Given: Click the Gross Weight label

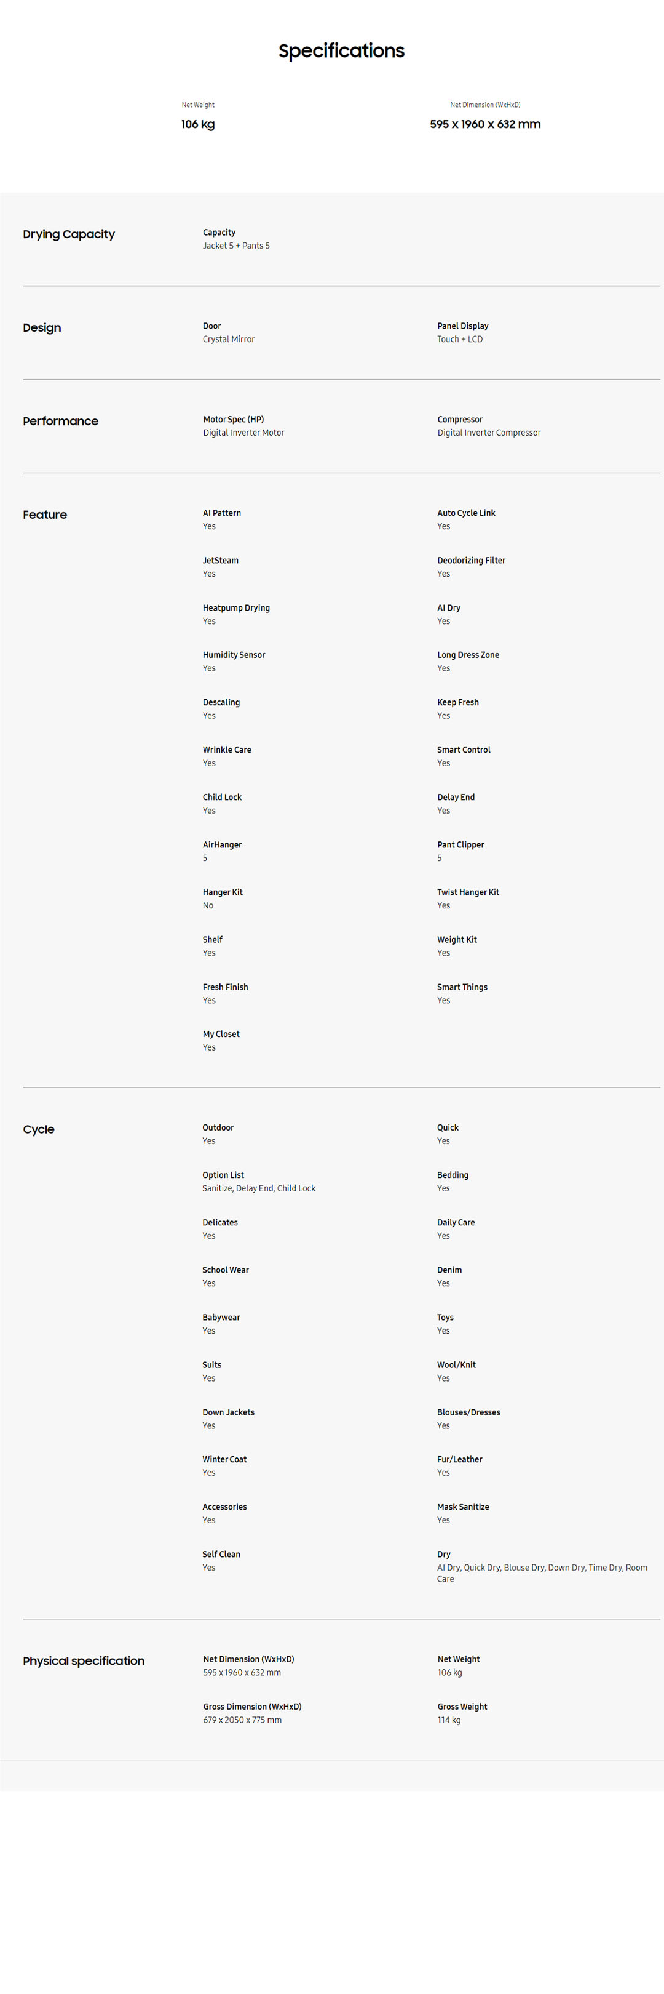Looking at the screenshot, I should pyautogui.click(x=462, y=1706).
